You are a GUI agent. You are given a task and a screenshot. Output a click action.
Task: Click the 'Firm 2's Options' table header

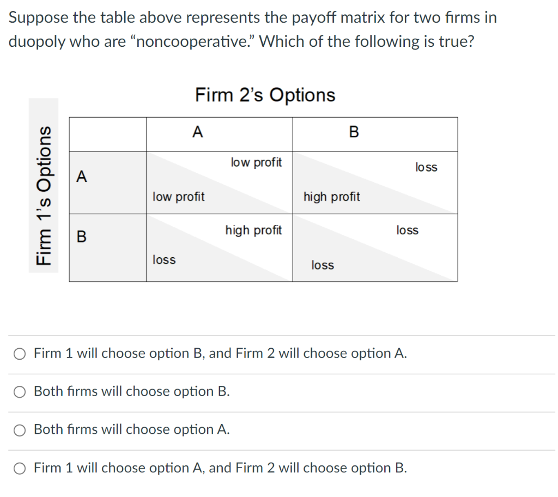click(x=265, y=95)
